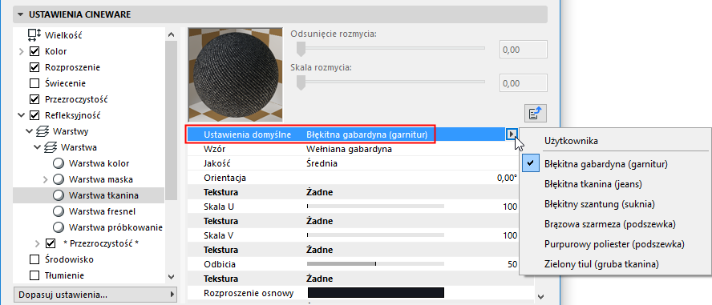
Task: Click the sphere icon beside Warstwa fresnel
Action: 59,211
